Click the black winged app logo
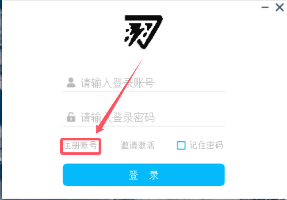287x200 pixels. [x=143, y=32]
